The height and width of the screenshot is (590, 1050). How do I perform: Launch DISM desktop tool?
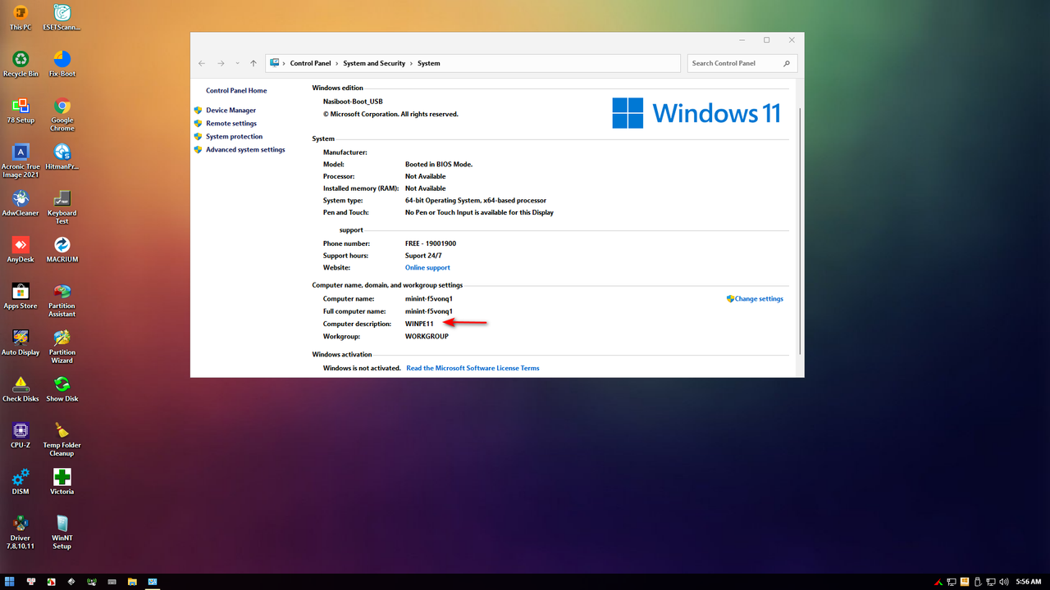[x=21, y=483]
